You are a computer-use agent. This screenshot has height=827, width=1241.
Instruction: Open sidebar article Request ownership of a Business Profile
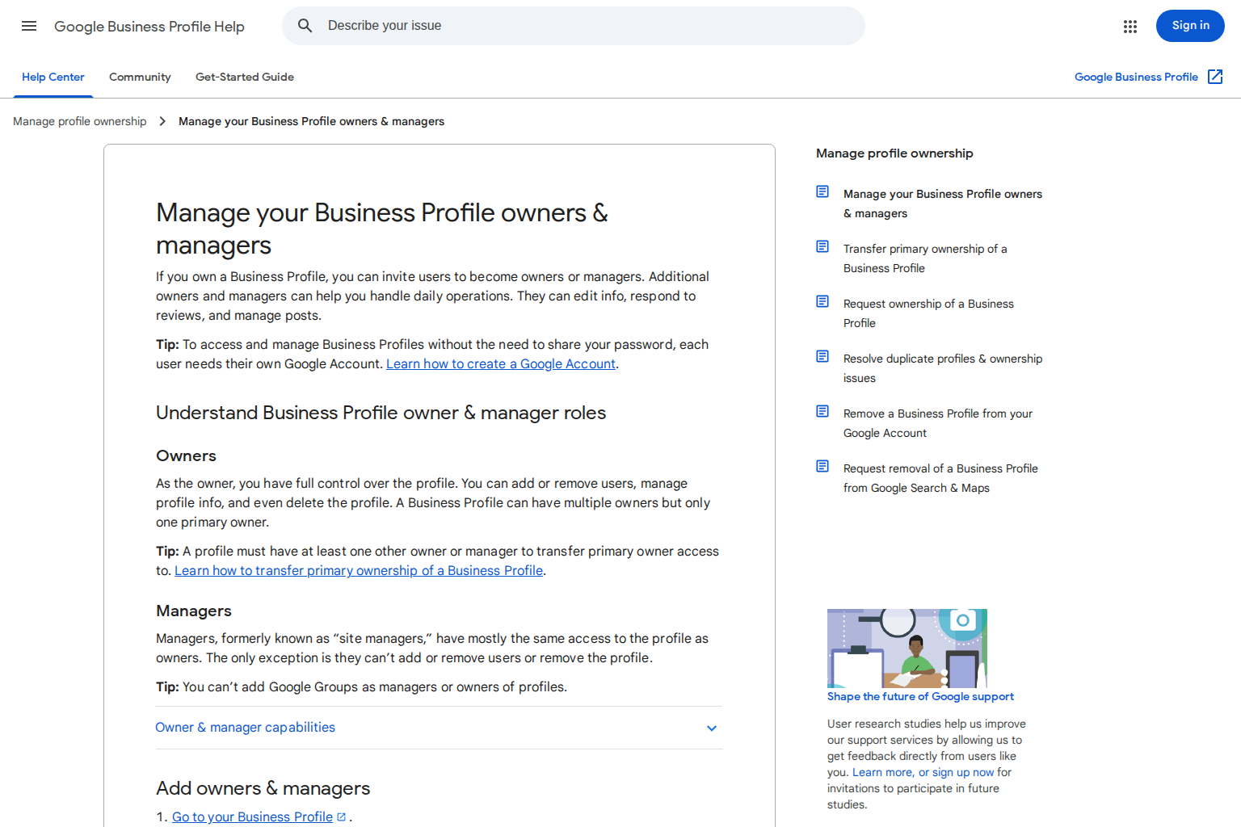pos(928,313)
